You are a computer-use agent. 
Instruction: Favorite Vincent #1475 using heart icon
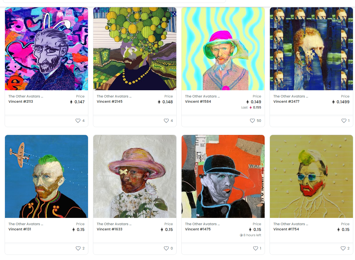(255, 248)
